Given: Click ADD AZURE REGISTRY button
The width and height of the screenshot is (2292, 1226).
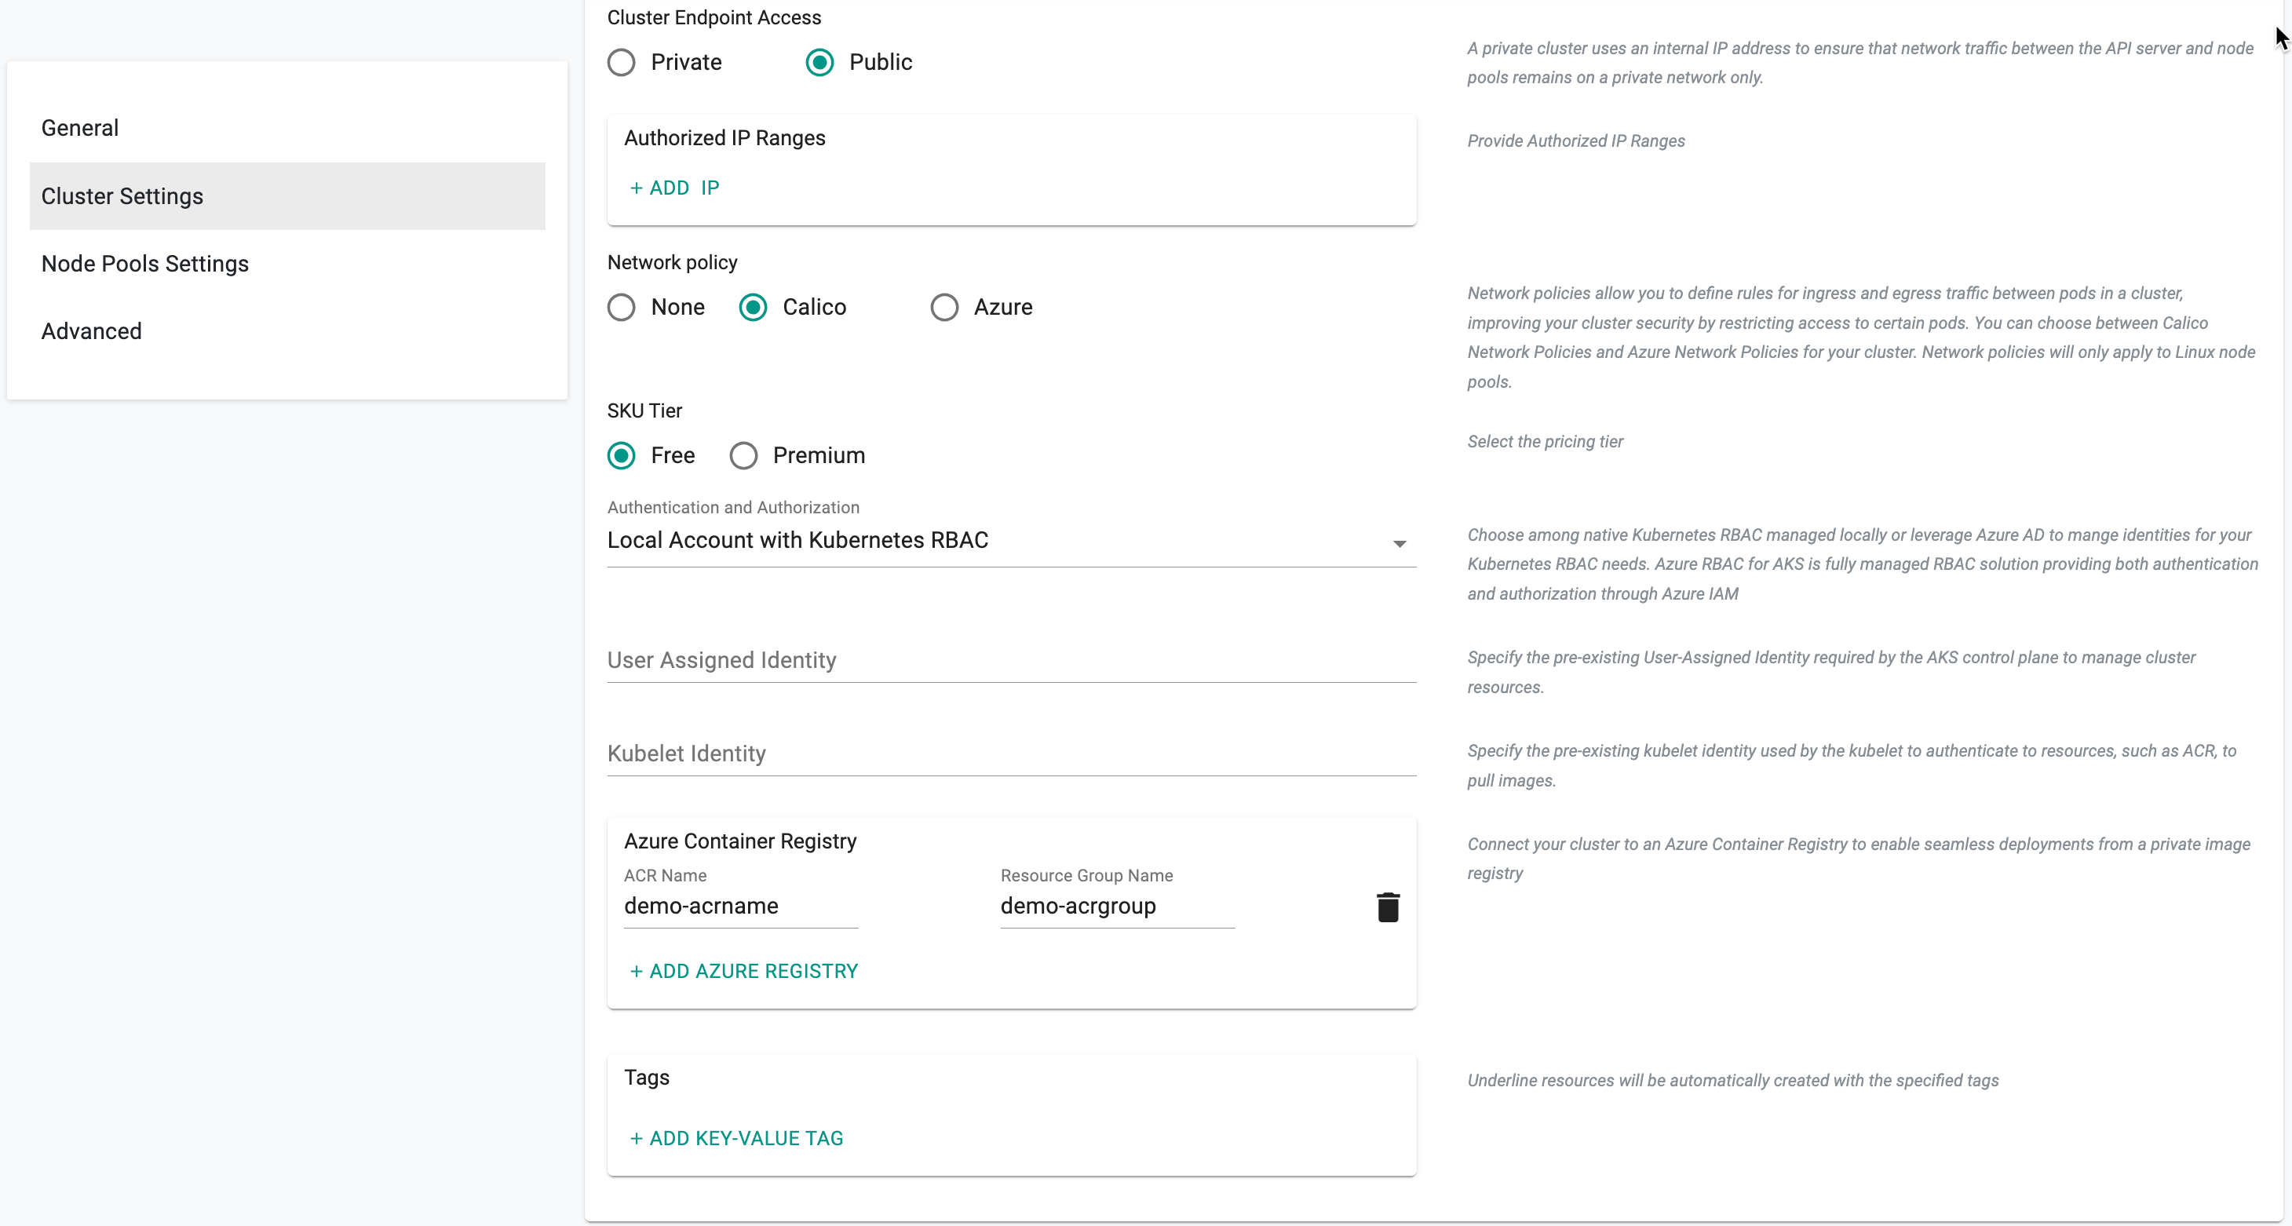Looking at the screenshot, I should pyautogui.click(x=744, y=972).
